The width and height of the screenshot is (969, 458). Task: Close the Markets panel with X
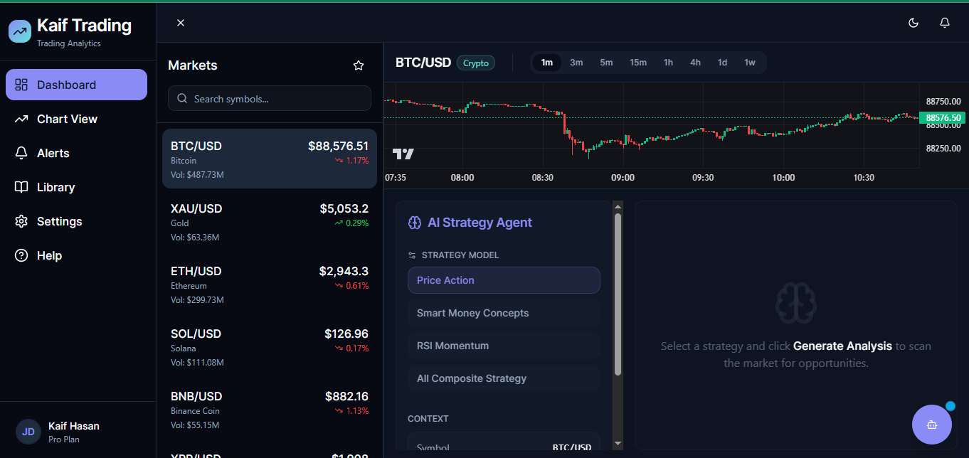(x=181, y=23)
